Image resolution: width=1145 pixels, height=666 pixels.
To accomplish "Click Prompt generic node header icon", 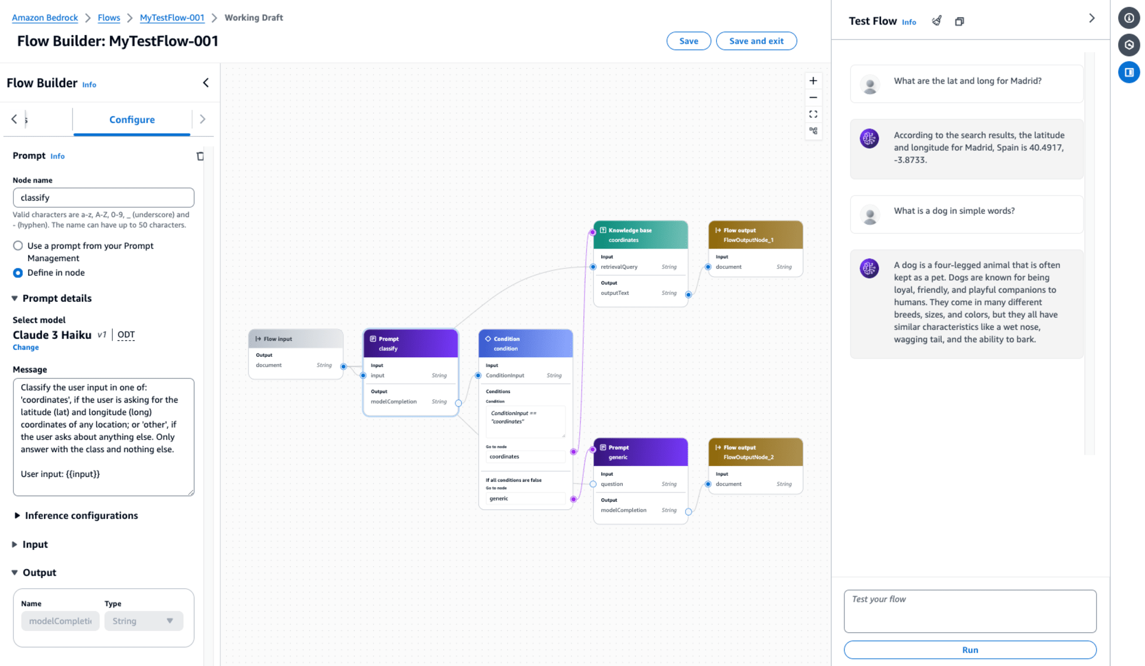I will tap(603, 447).
